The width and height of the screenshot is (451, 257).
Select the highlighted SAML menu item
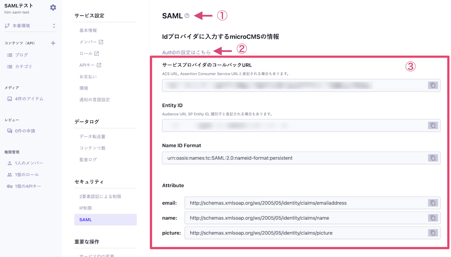(106, 220)
